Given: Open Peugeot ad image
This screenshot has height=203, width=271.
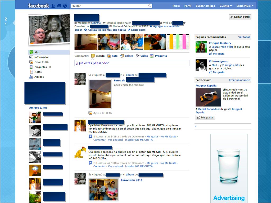Looking at the screenshot, I should pos(208,97).
